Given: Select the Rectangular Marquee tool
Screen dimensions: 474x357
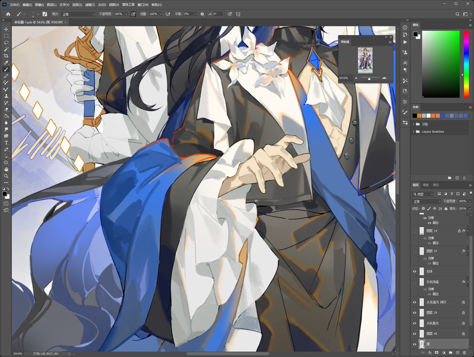Looking at the screenshot, I should click(x=6, y=36).
